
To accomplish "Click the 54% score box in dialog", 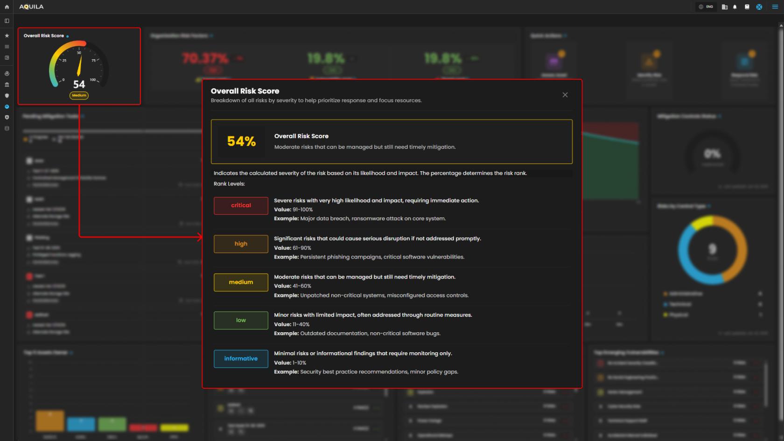I will coord(241,141).
